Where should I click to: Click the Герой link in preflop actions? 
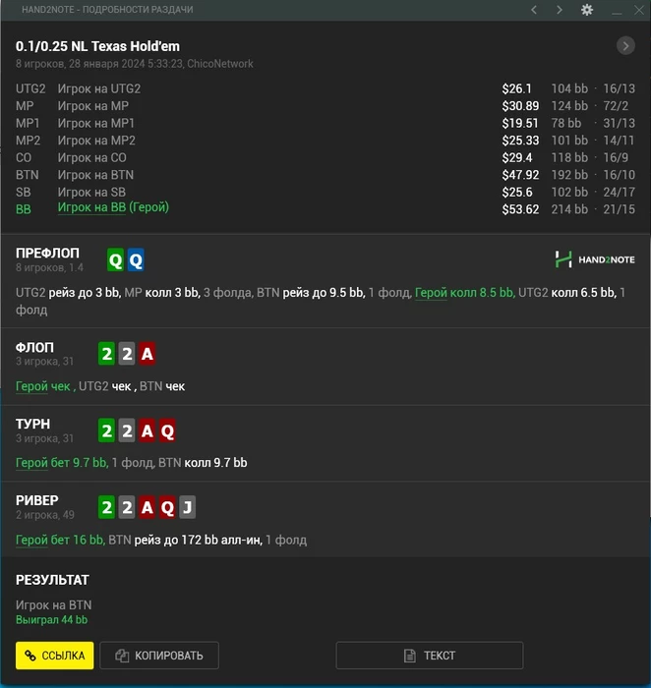[431, 293]
